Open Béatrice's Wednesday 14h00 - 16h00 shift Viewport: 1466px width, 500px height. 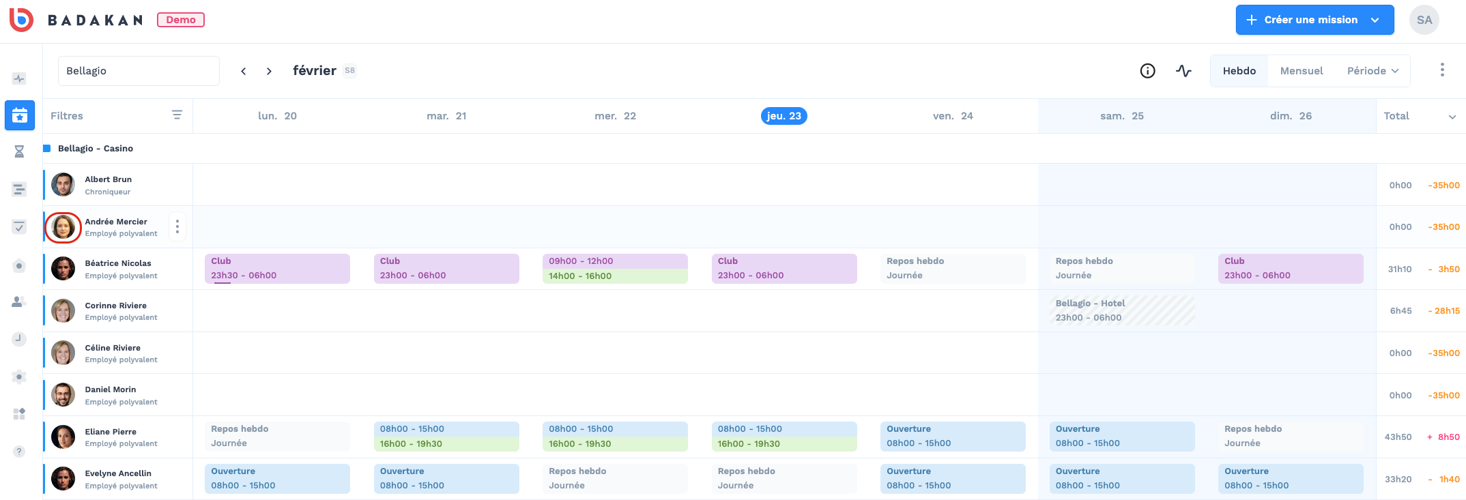(x=615, y=276)
